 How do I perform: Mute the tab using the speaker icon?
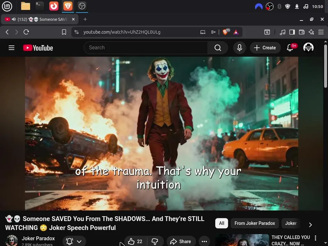tap(14, 19)
